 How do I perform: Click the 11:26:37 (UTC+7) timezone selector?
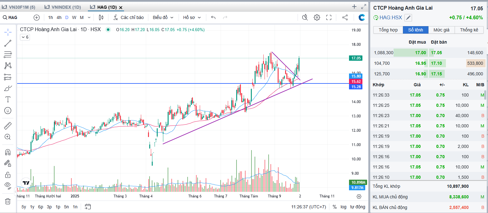[309, 207]
